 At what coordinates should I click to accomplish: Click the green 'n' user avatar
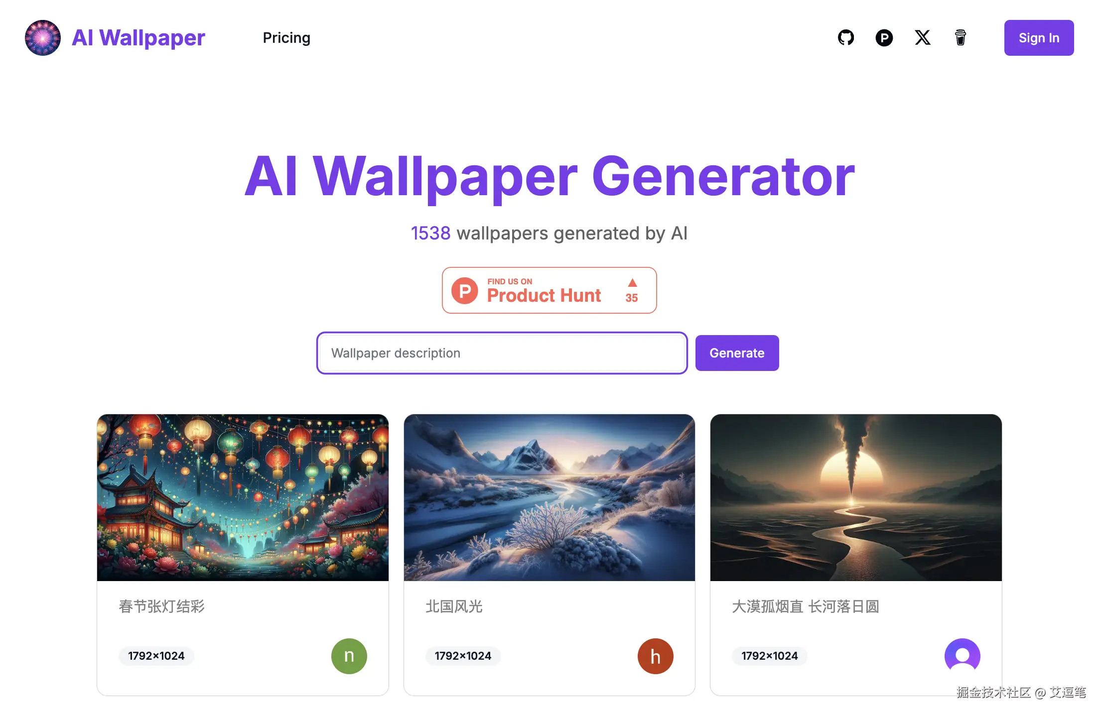click(349, 656)
